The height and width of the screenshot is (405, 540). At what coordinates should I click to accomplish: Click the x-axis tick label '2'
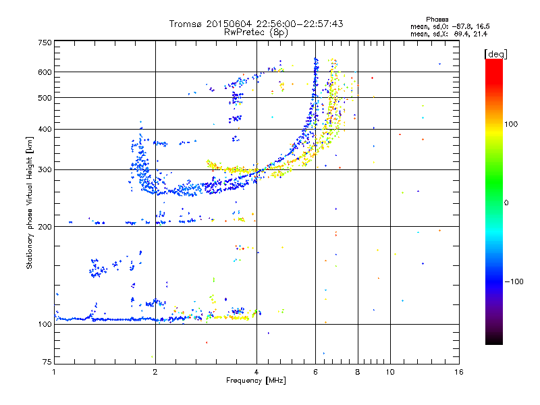[x=155, y=372]
